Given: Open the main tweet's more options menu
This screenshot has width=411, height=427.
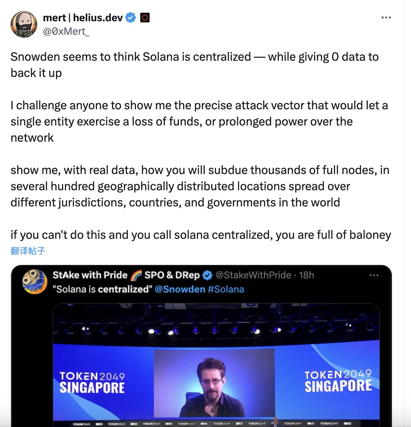Looking at the screenshot, I should pos(386,18).
